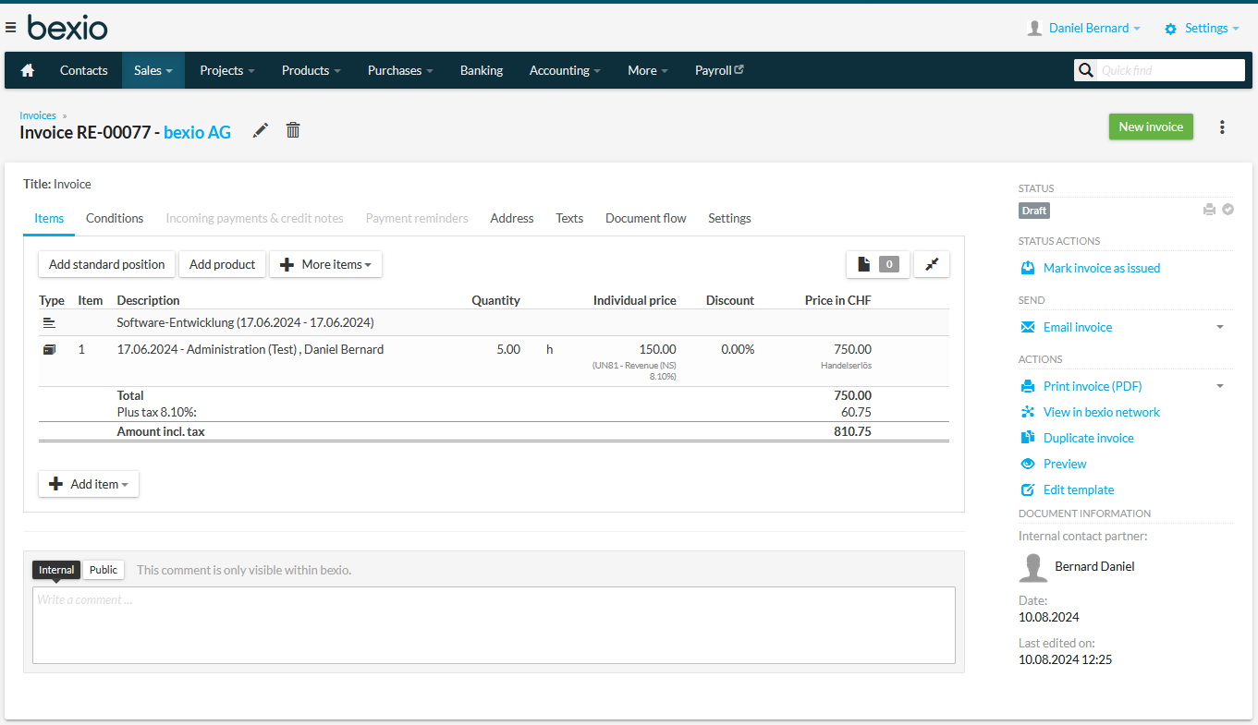
Task: Open the Products dropdown menu
Action: pyautogui.click(x=311, y=70)
